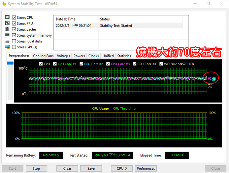This screenshot has width=229, height=173.
Task: Click the Status column header
Action: (140, 19)
